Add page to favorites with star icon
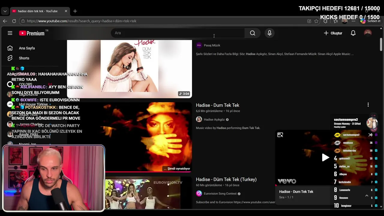This screenshot has width=384, height=216. point(316,21)
